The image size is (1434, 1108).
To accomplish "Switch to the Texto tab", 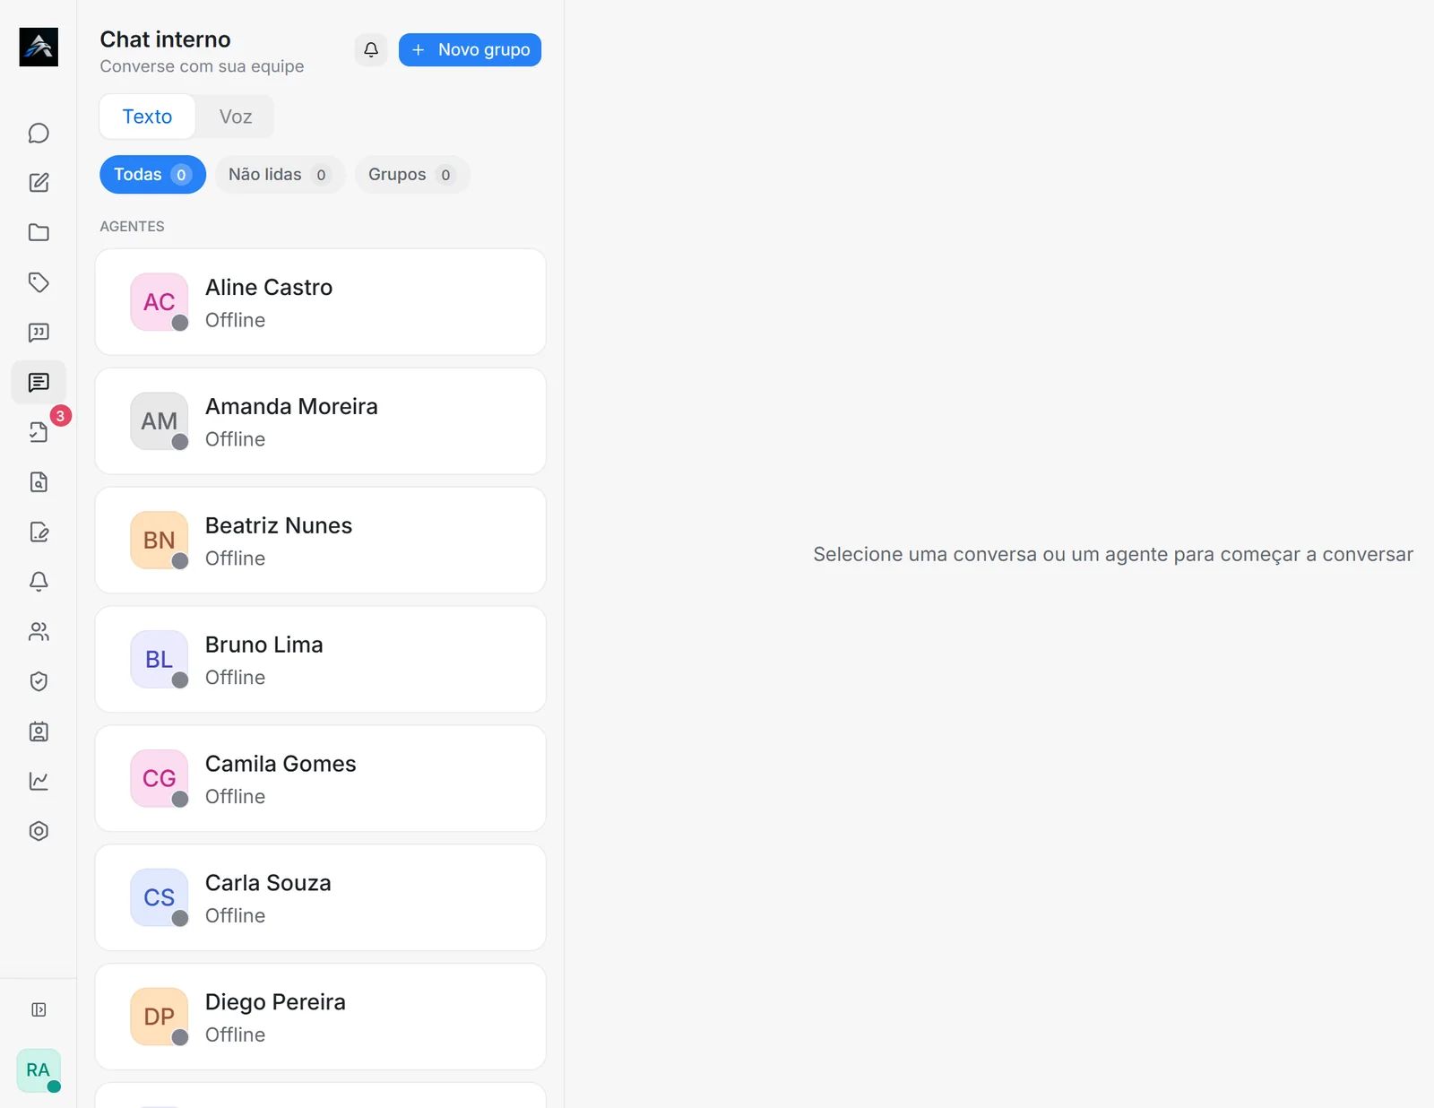I will pos(147,117).
